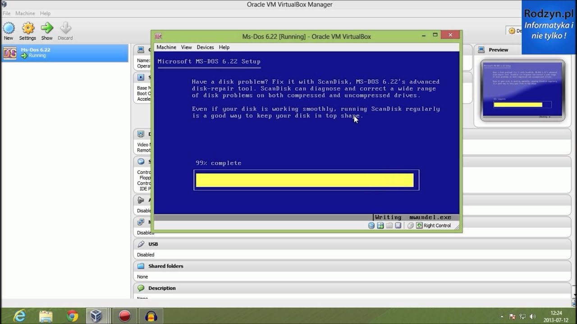
Task: Click the Preview panel monitor icon
Action: click(x=481, y=49)
